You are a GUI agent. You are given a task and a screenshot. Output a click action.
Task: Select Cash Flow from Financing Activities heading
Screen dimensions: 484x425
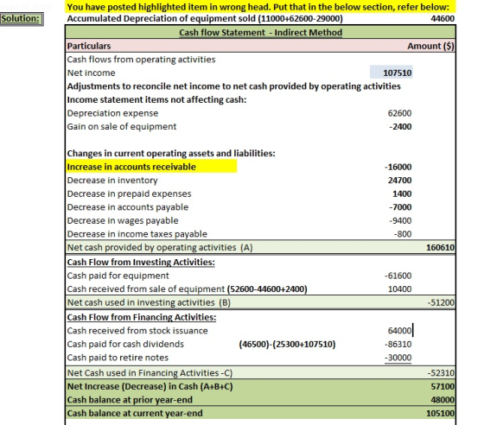(142, 317)
